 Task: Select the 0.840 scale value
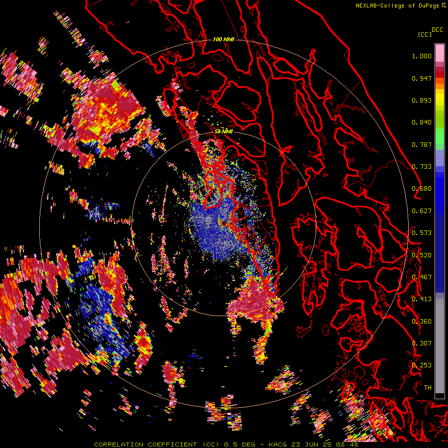[x=422, y=122]
